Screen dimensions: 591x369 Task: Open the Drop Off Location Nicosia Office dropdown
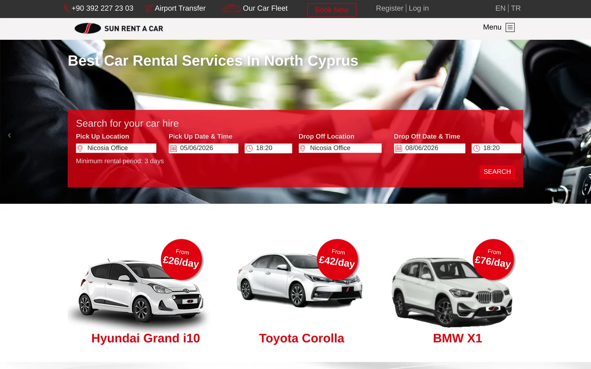[340, 148]
